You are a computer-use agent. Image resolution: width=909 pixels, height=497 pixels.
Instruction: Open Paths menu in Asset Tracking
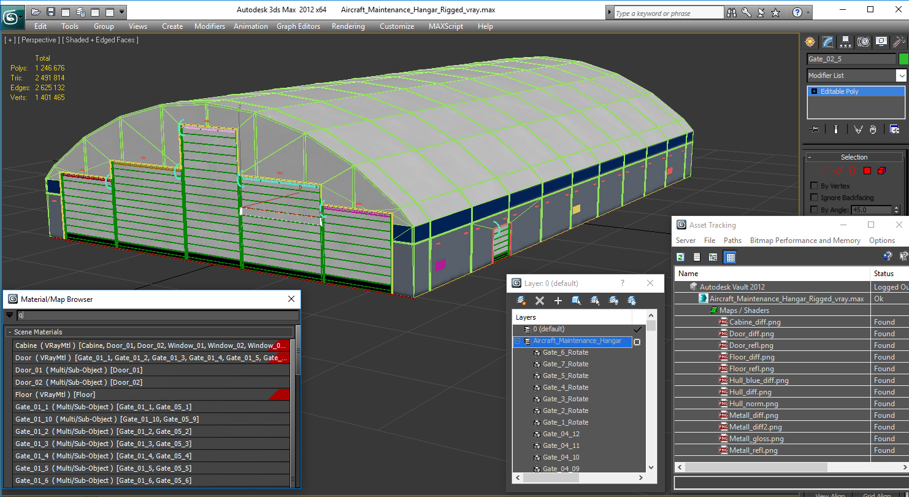click(x=732, y=241)
